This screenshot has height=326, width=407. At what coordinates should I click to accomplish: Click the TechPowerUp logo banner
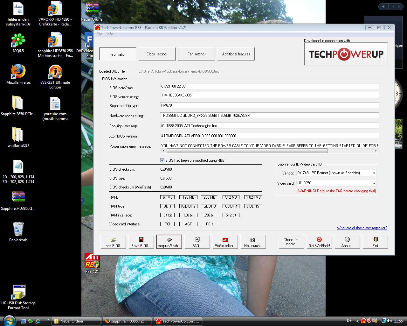[x=346, y=54]
